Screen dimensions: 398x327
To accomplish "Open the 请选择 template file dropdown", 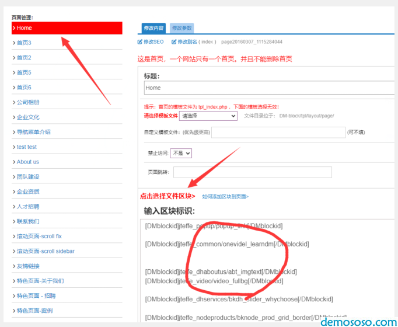I will pos(208,116).
